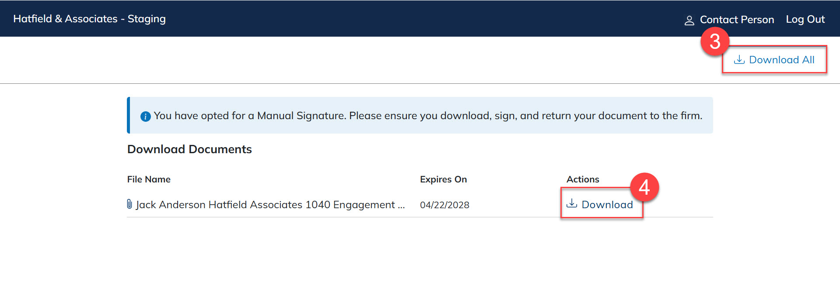Click the row's download arrow icon

[572, 204]
